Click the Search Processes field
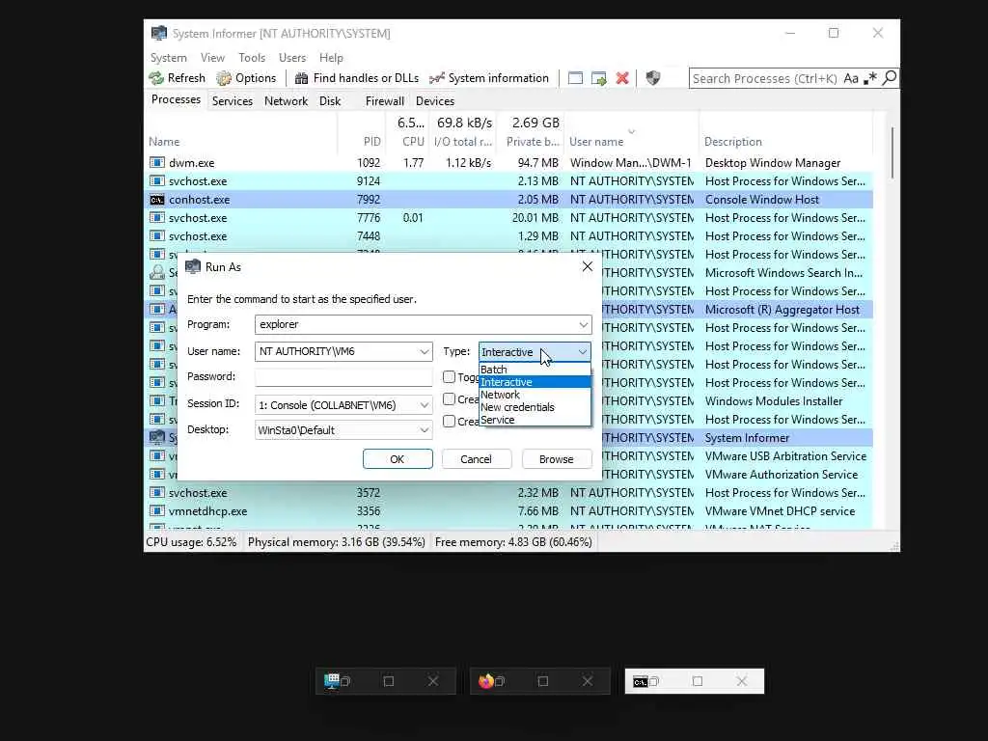This screenshot has width=988, height=741. tap(764, 79)
